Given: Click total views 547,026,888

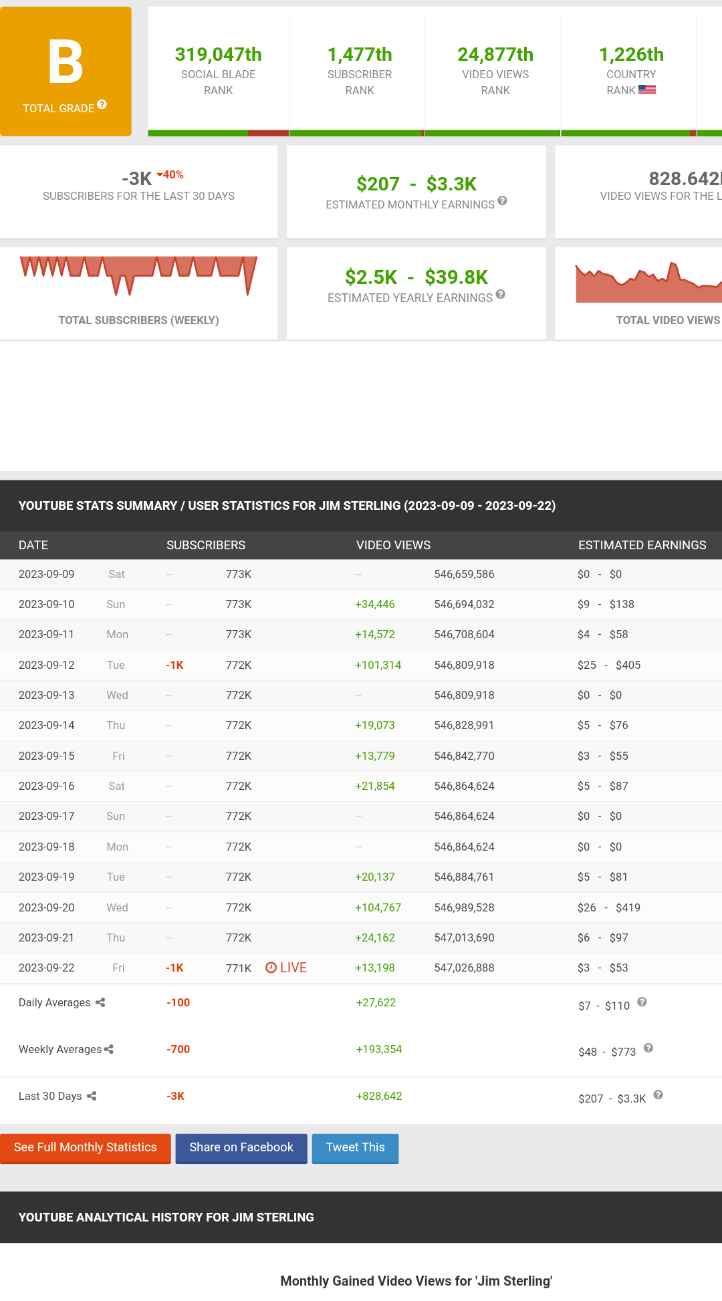Looking at the screenshot, I should tap(465, 968).
